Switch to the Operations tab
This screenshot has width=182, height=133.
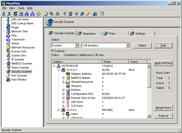89,34
